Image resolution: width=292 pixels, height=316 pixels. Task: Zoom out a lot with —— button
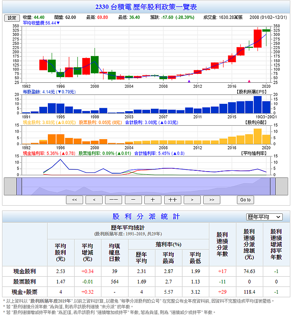(114, 200)
